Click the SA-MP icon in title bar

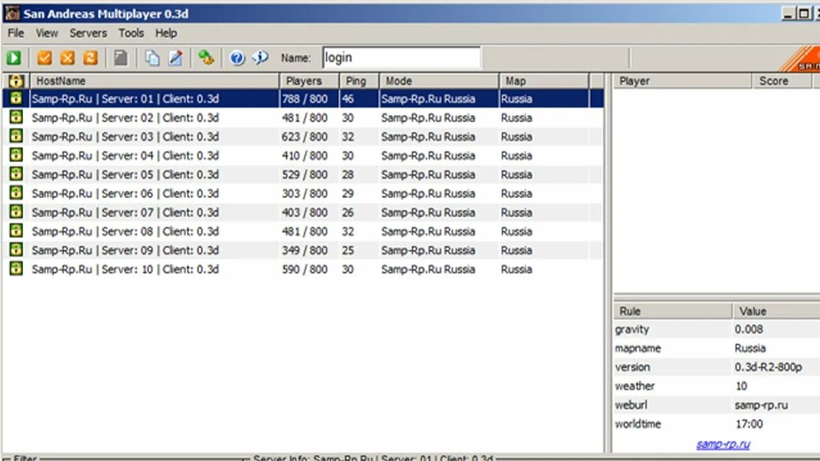point(12,13)
